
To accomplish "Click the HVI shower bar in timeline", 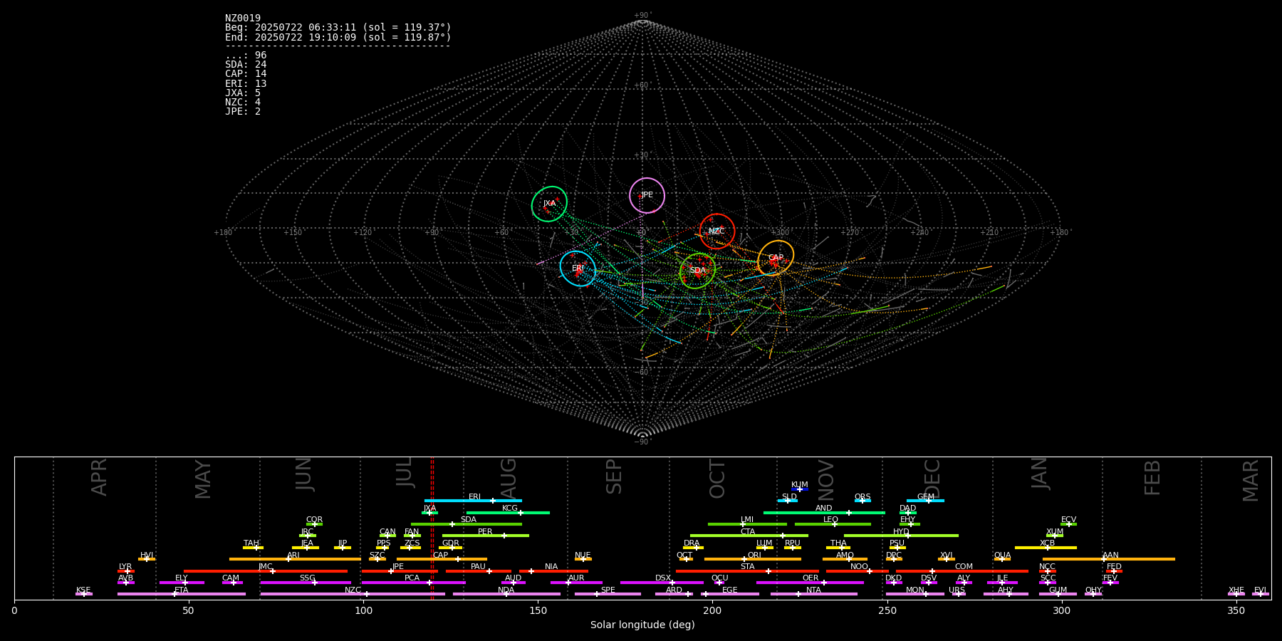I will click(x=147, y=559).
